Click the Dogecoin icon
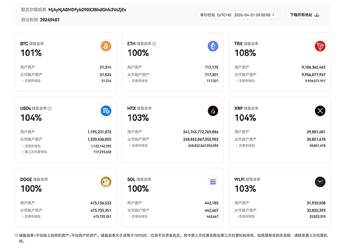This screenshot has height=248, width=348. 106,182
